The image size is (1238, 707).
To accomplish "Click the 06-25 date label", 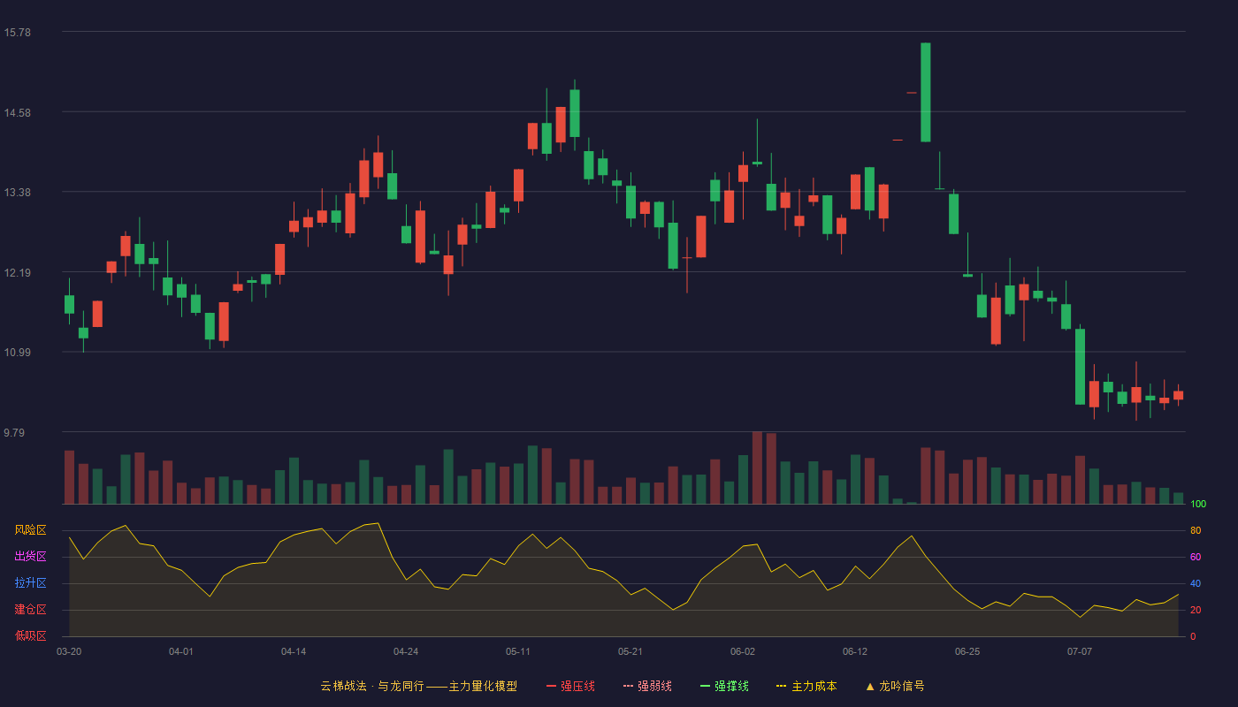I will point(967,651).
